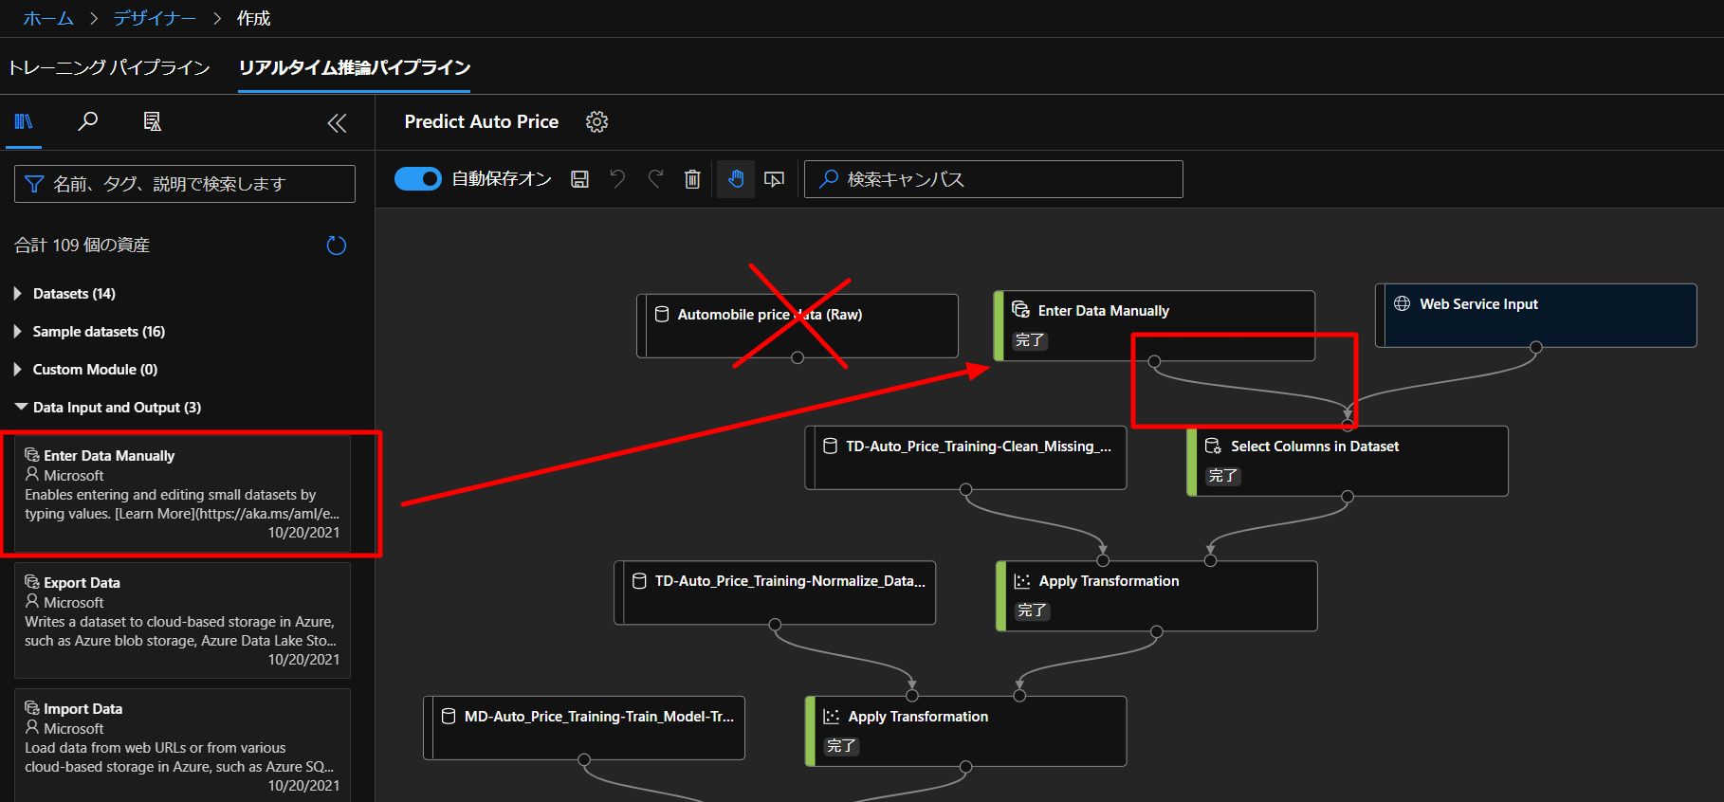Select the pan hand tool
Image resolution: width=1724 pixels, height=802 pixels.
(736, 179)
